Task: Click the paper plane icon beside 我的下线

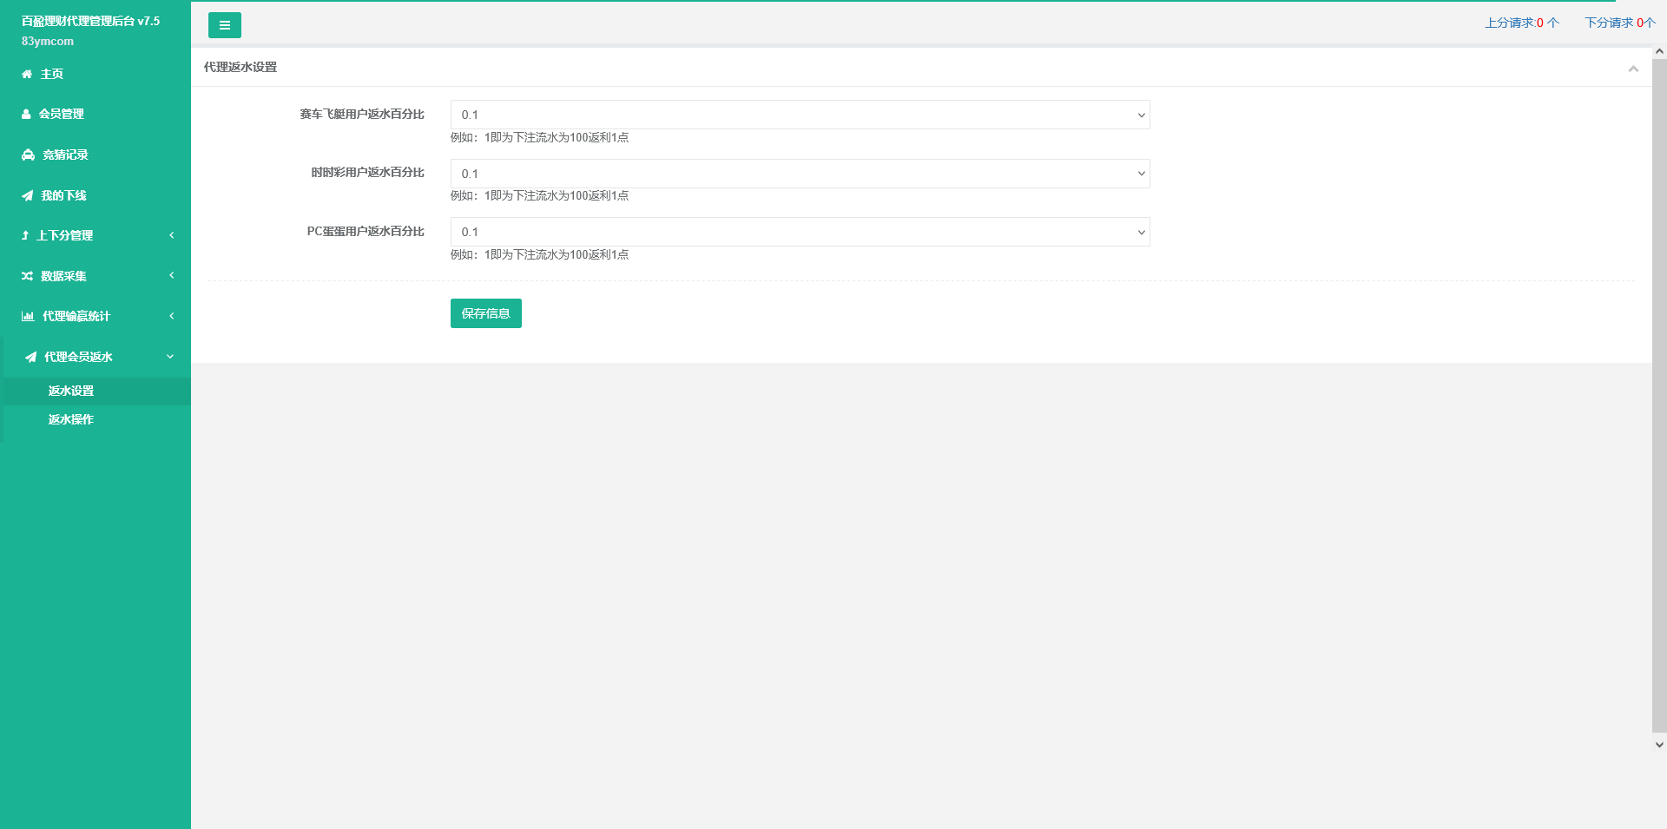Action: 27,196
